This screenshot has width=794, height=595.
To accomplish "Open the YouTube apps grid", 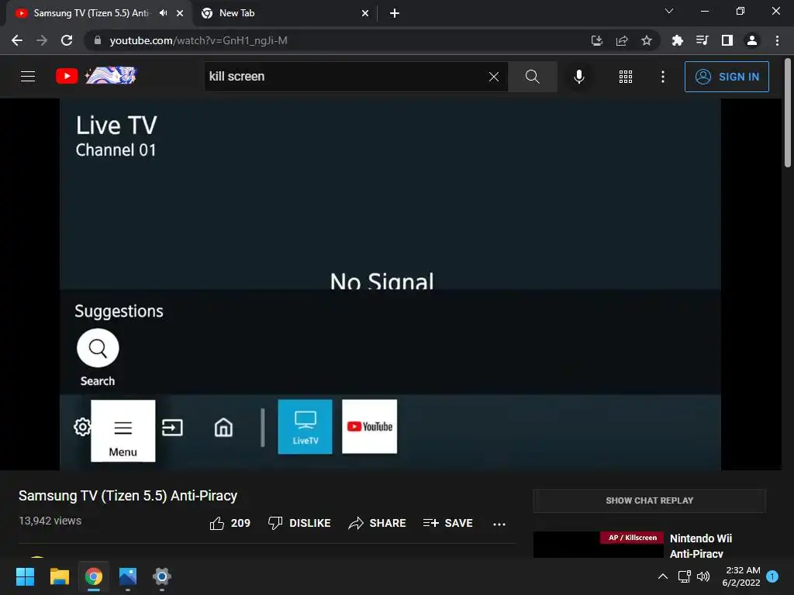I will tap(626, 77).
